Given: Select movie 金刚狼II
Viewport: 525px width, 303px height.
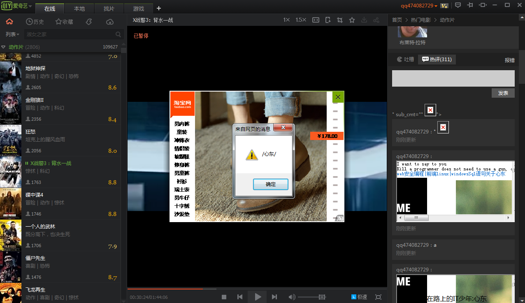Looking at the screenshot, I should click(x=60, y=108).
